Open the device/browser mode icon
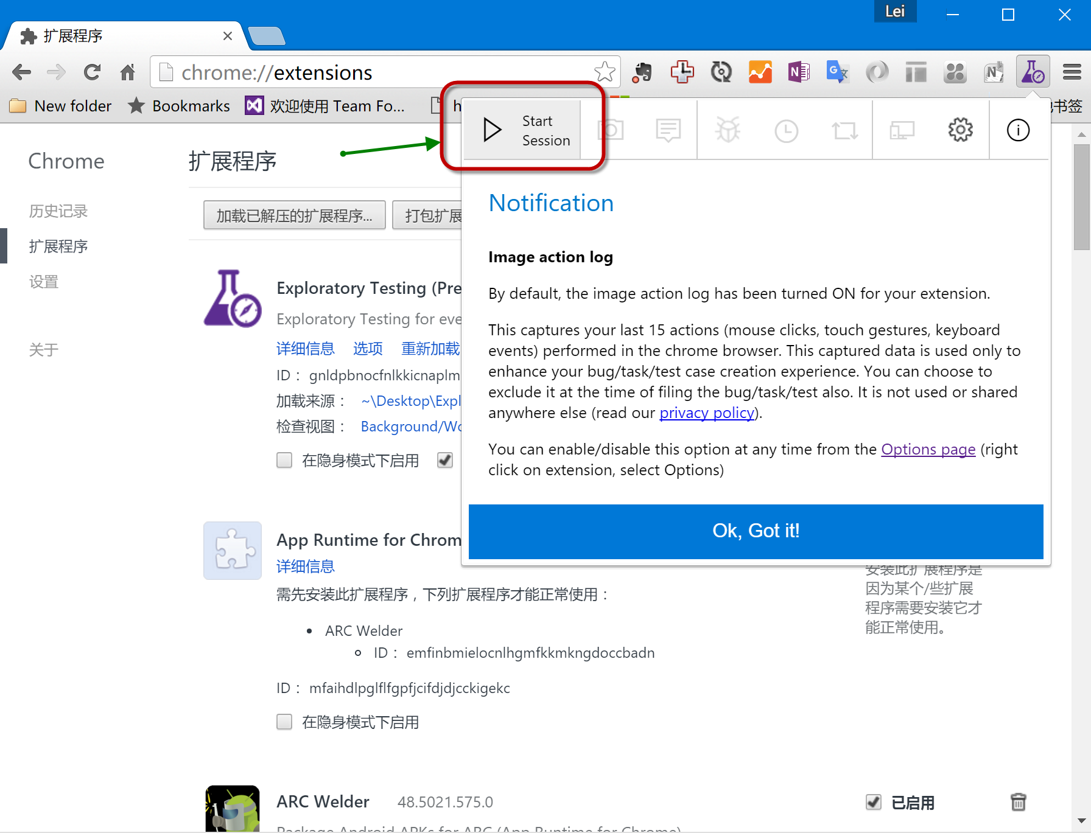Image resolution: width=1091 pixels, height=833 pixels. 902,130
